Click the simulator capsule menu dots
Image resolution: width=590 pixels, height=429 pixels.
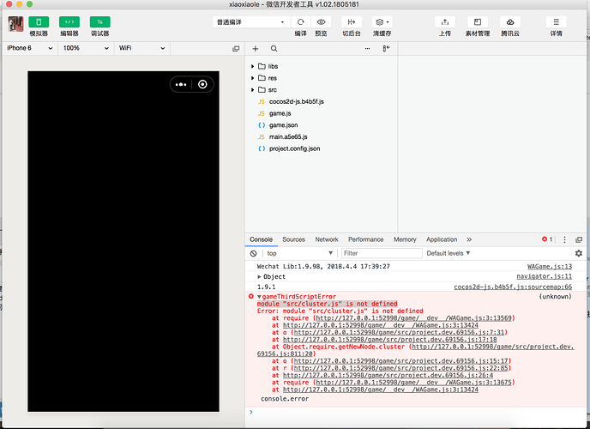pos(181,84)
